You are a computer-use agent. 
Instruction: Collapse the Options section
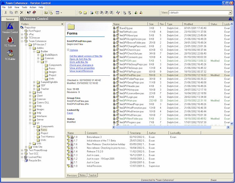pos(68,50)
